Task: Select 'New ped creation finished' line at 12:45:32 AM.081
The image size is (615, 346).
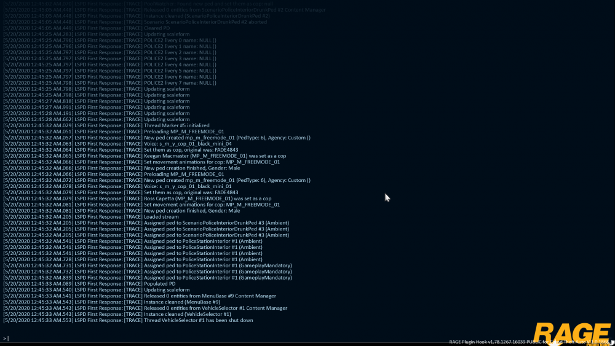Action: point(122,210)
